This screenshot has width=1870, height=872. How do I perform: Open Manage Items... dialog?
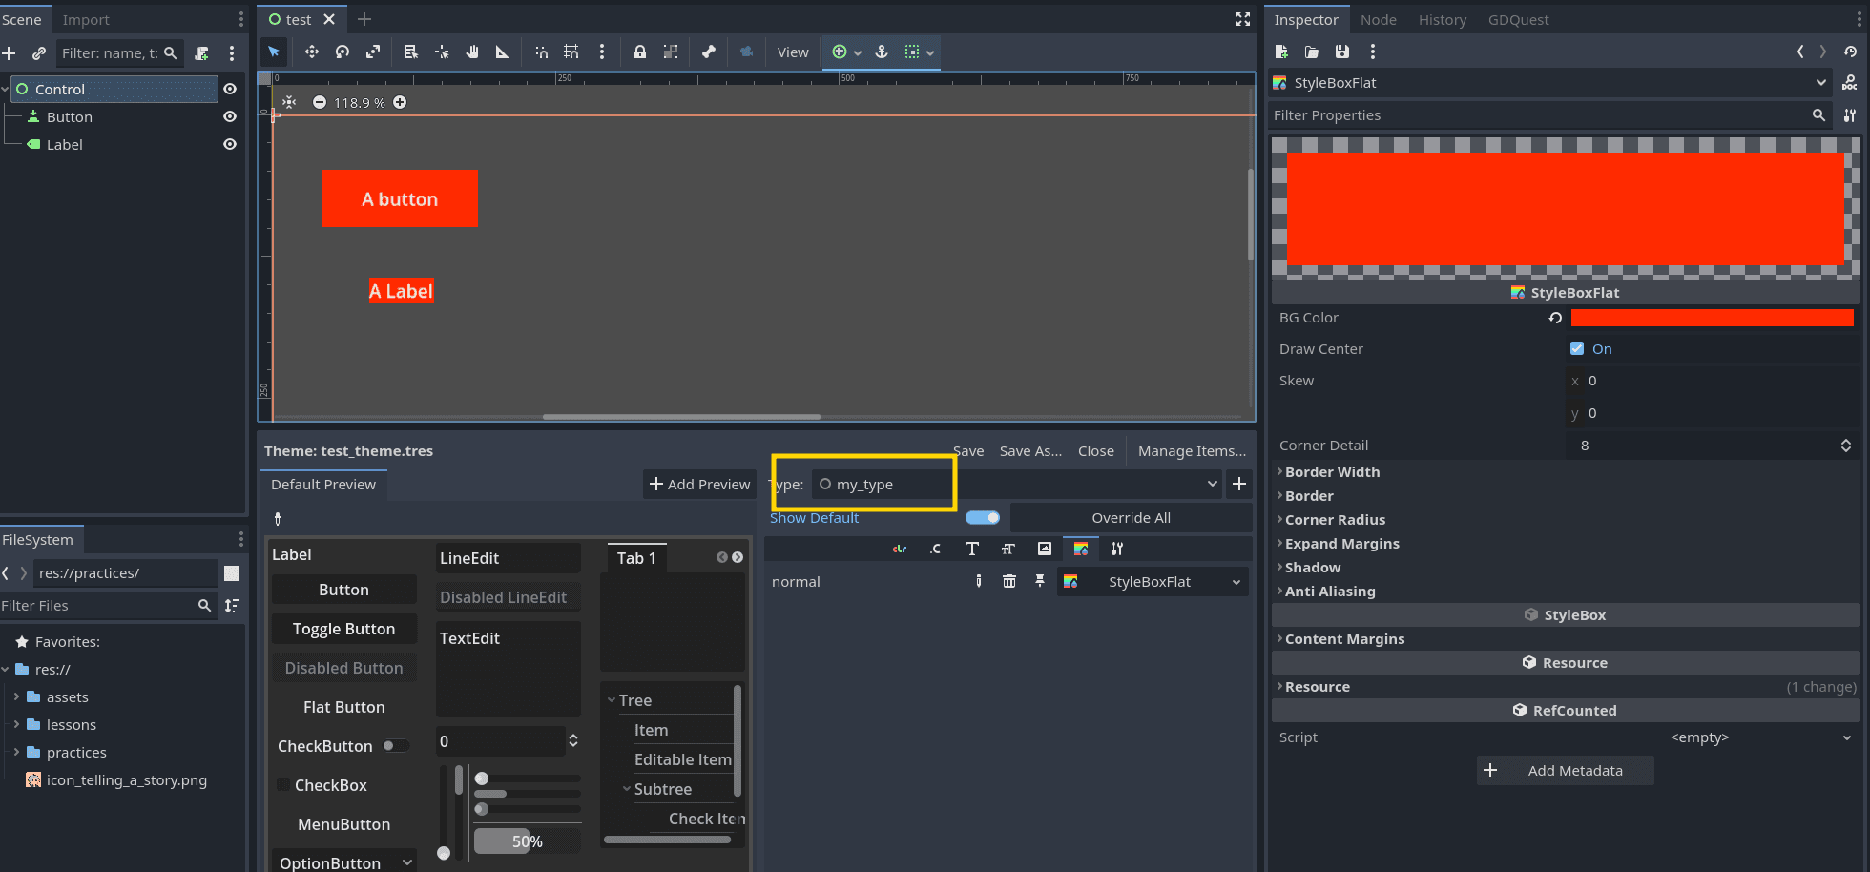click(1192, 451)
